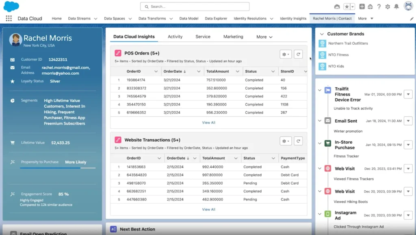Viewport: 416px width, 235px height.
Task: Click OrderID 141853663 in Website Transactions
Action: (136, 167)
